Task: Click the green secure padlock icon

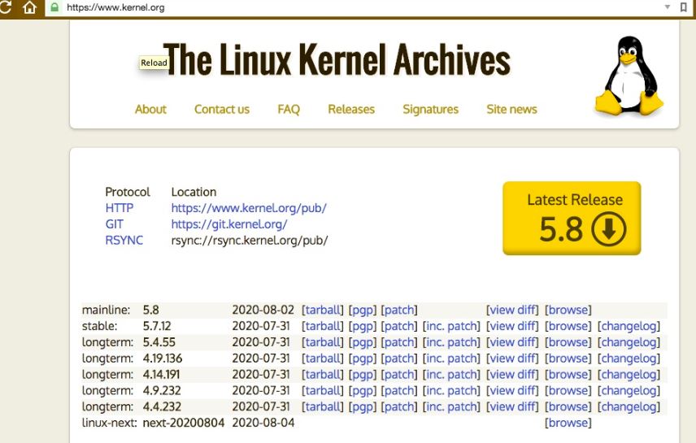Action: (x=54, y=7)
